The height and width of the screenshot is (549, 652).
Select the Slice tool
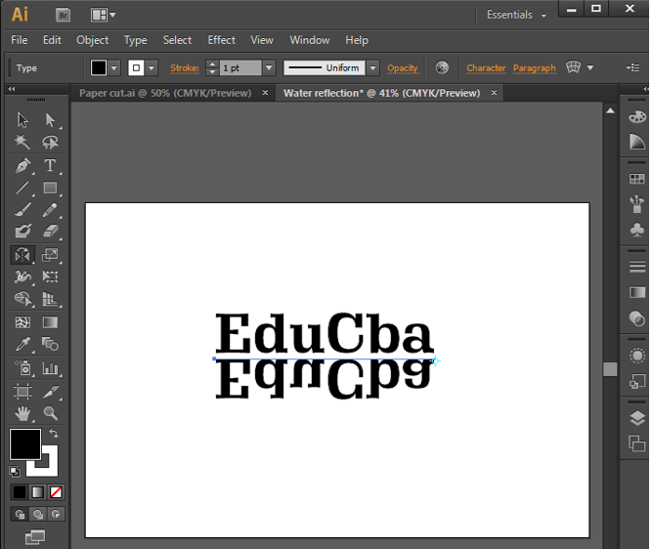pos(50,391)
